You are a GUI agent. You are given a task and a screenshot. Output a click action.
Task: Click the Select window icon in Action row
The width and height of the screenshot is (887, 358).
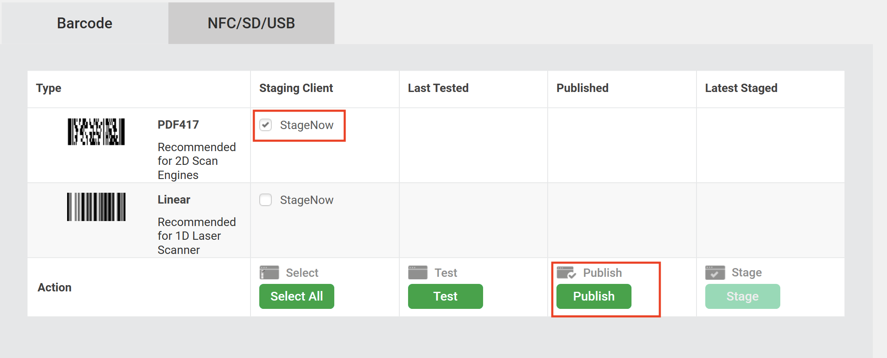click(269, 273)
